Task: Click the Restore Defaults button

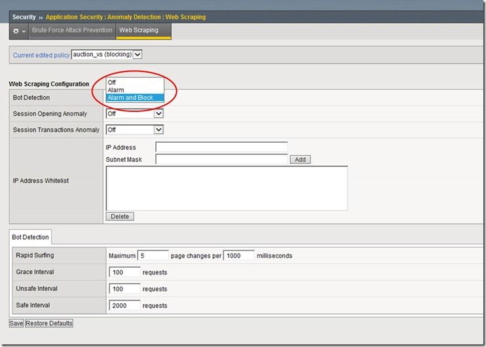Action: [x=49, y=323]
